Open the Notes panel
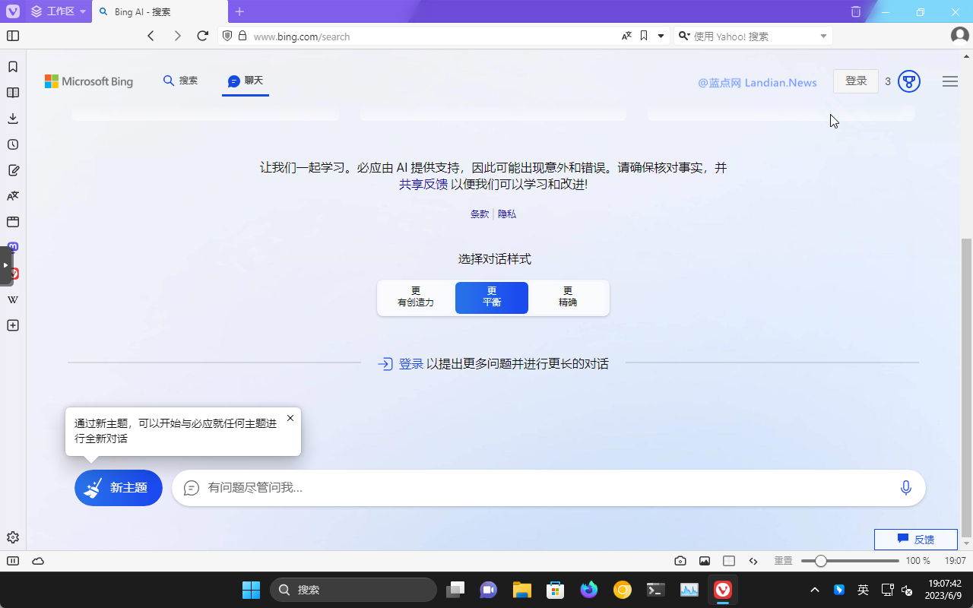The image size is (973, 608). (13, 170)
